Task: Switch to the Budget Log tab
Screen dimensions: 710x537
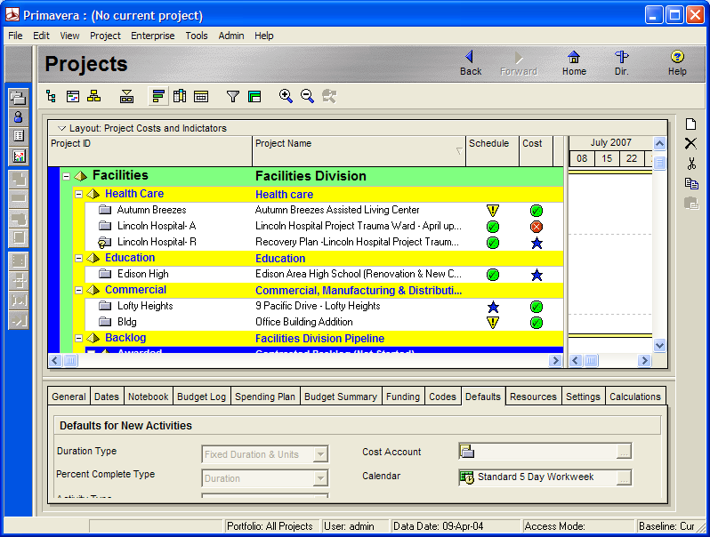Action: click(x=201, y=397)
